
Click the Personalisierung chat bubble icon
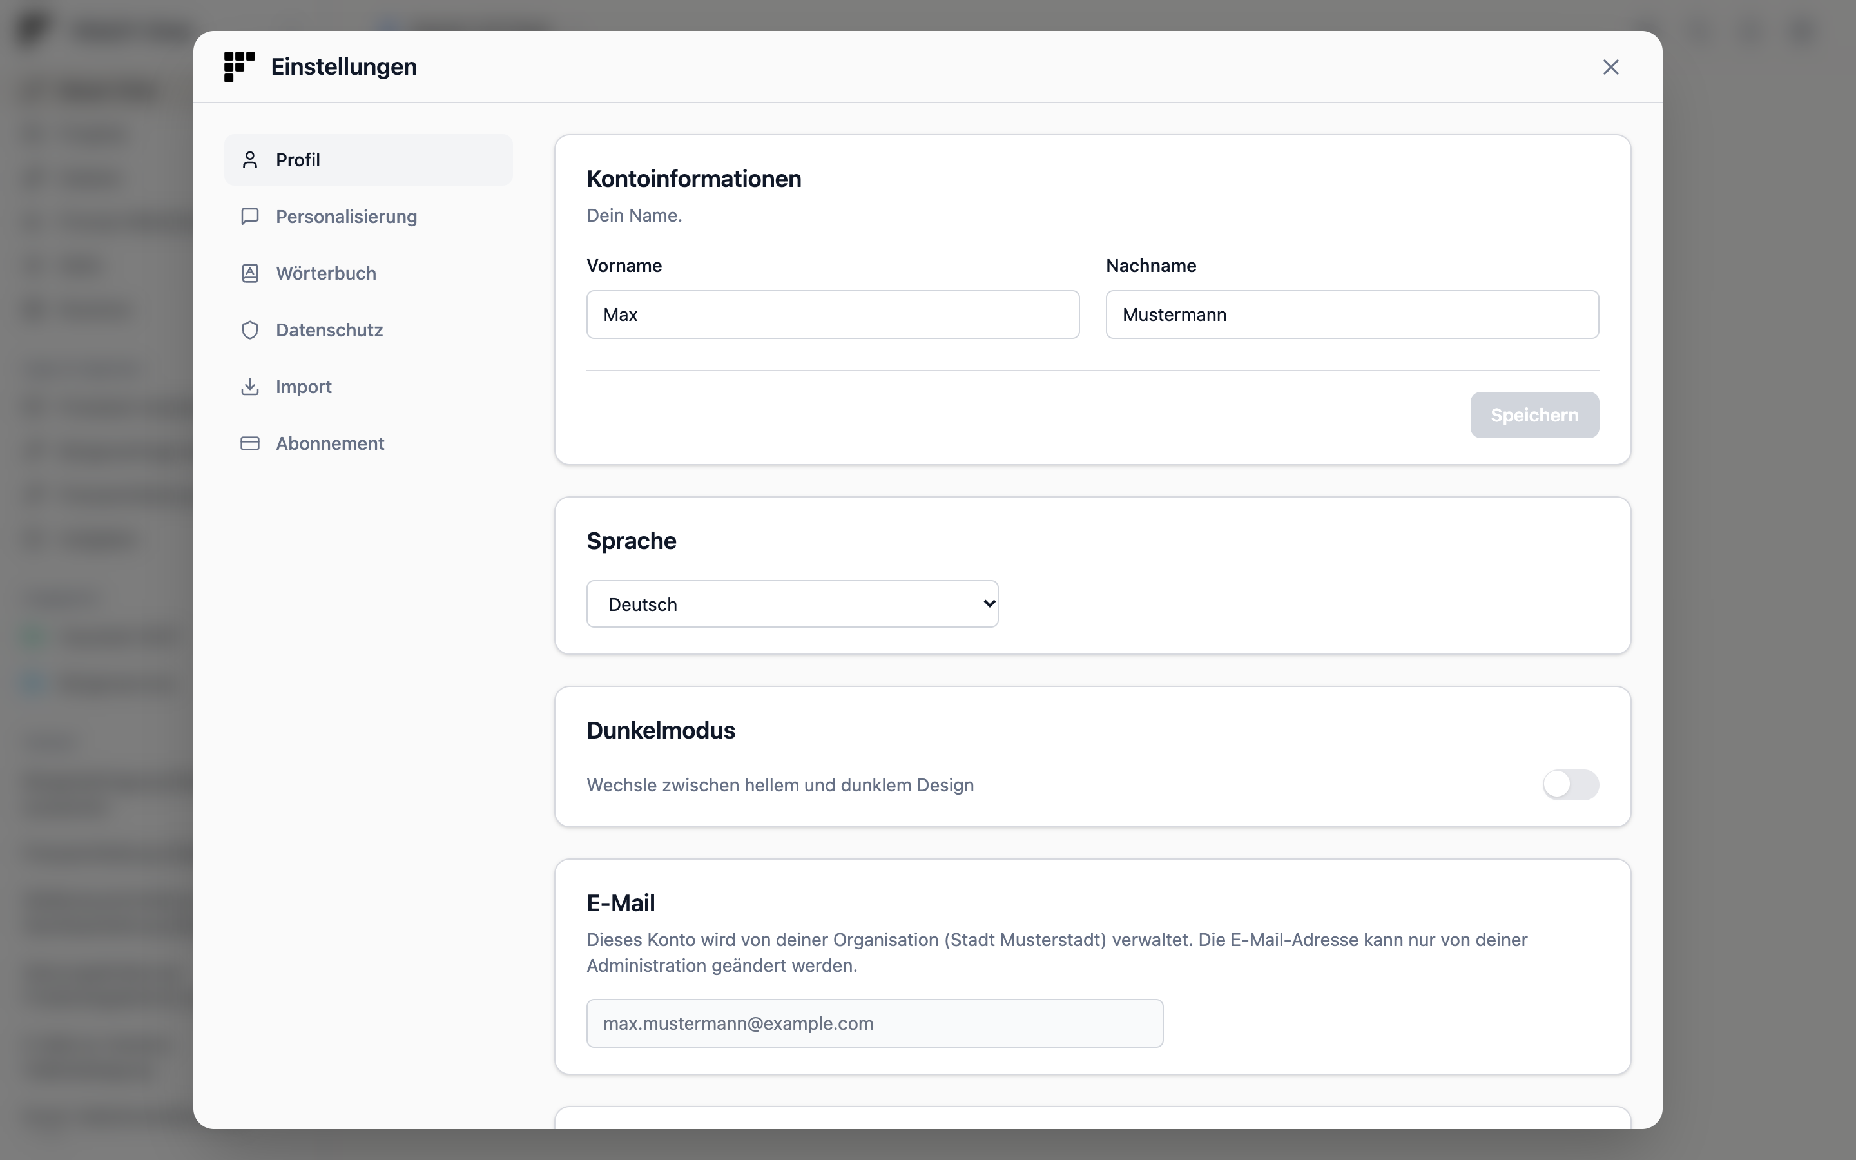click(250, 217)
